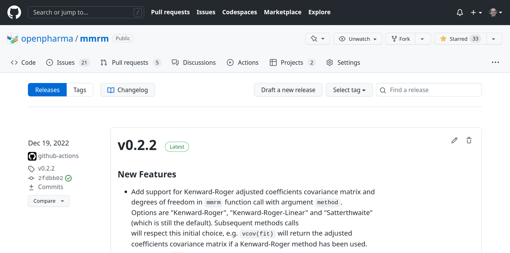Screen dimensions: 510x253
Task: Open the notifications bell
Action: (x=460, y=13)
